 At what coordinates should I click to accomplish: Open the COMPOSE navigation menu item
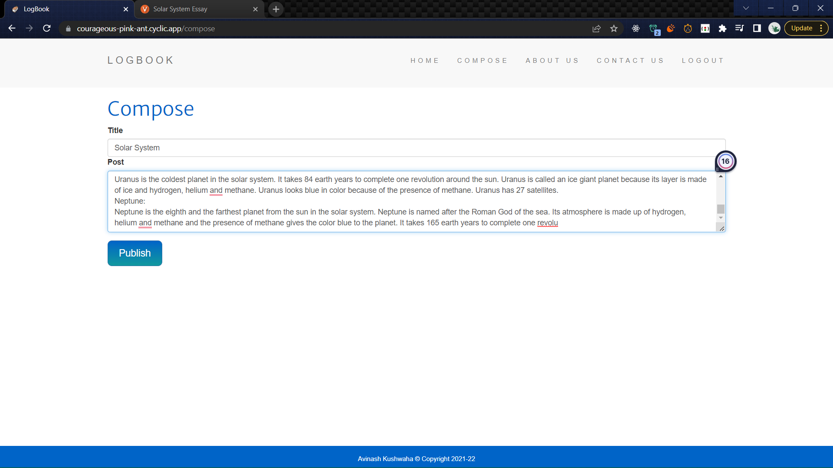coord(482,61)
